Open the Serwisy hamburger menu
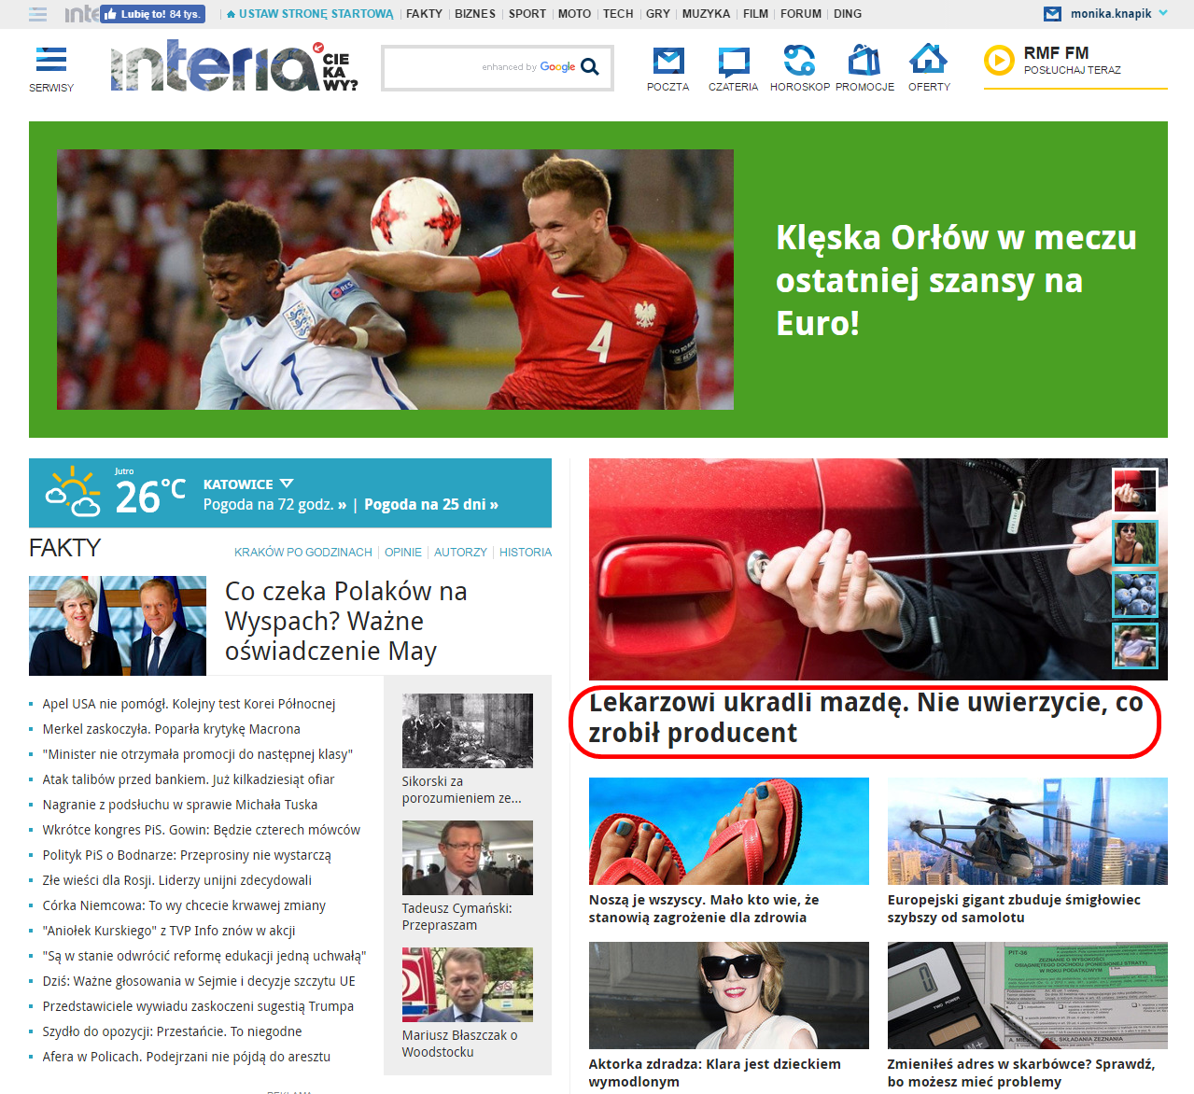This screenshot has height=1094, width=1194. [x=51, y=61]
